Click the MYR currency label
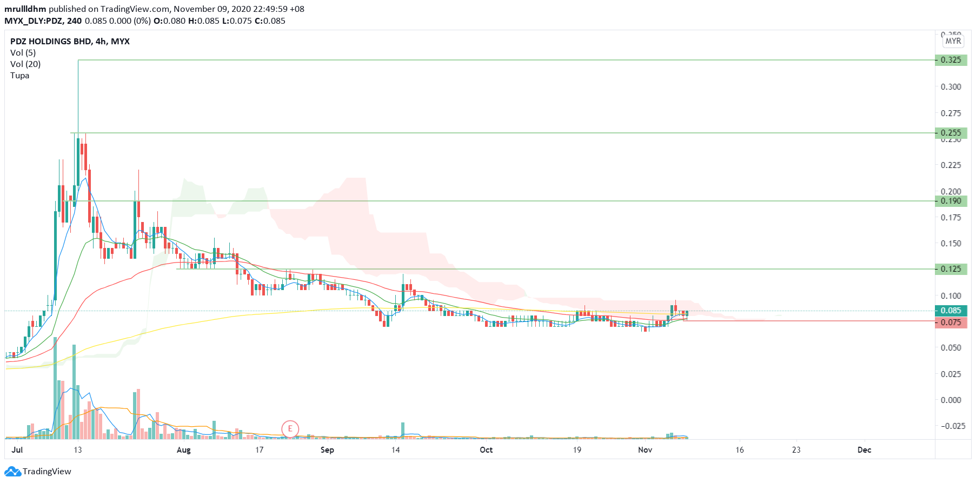The height and width of the screenshot is (484, 976). [x=953, y=41]
